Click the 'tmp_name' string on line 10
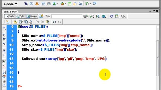 pyautogui.click(x=81, y=45)
